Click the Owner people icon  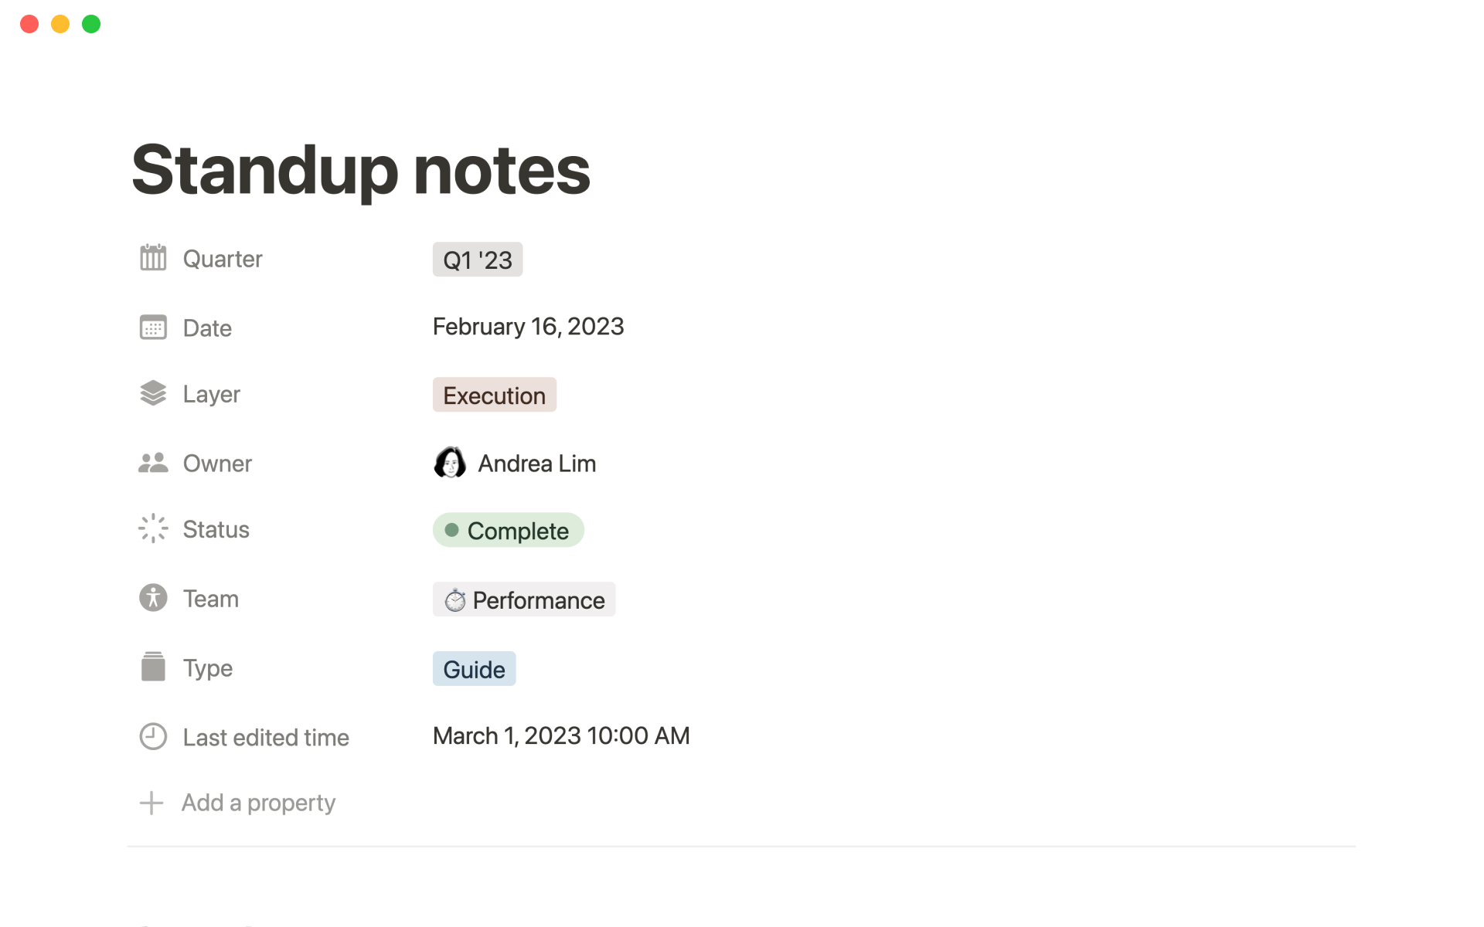(153, 463)
